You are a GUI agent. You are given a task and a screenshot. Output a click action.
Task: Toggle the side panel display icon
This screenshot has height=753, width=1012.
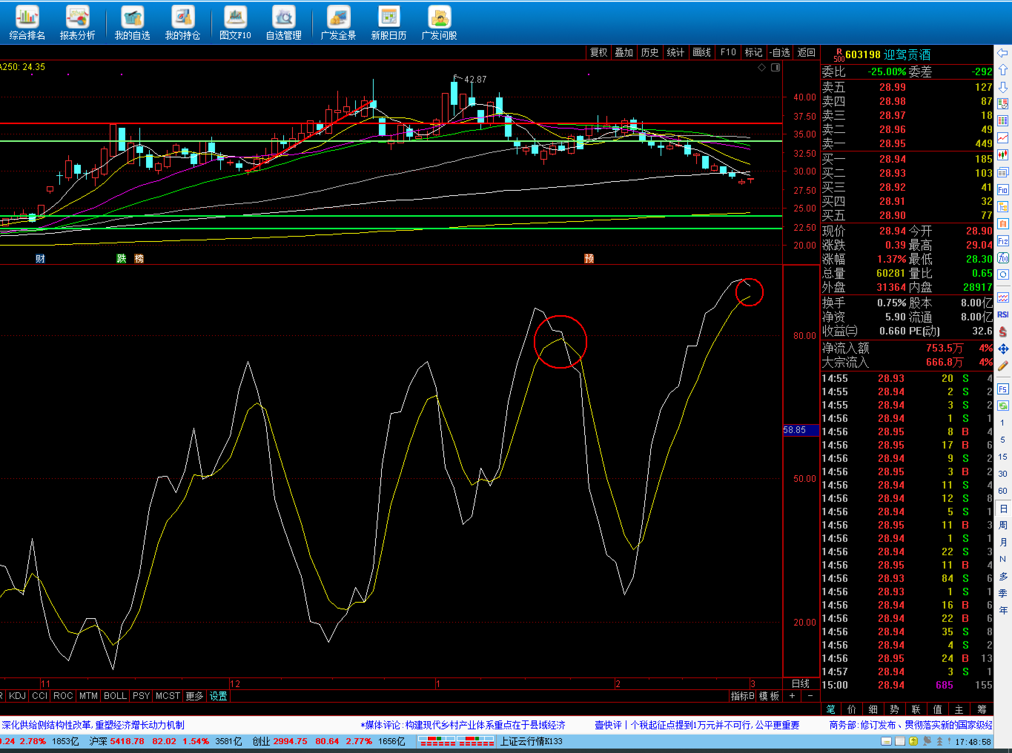point(775,67)
